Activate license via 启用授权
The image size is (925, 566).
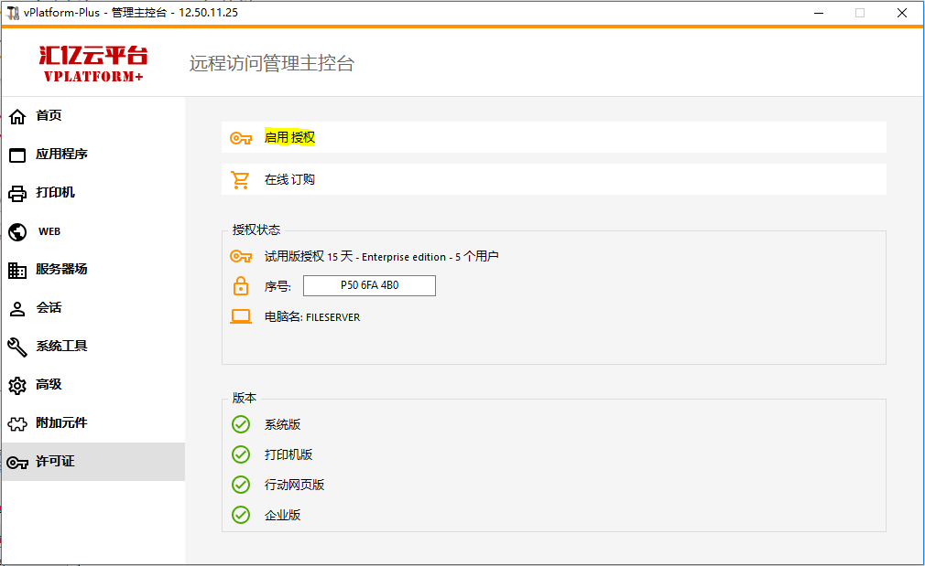click(x=289, y=137)
